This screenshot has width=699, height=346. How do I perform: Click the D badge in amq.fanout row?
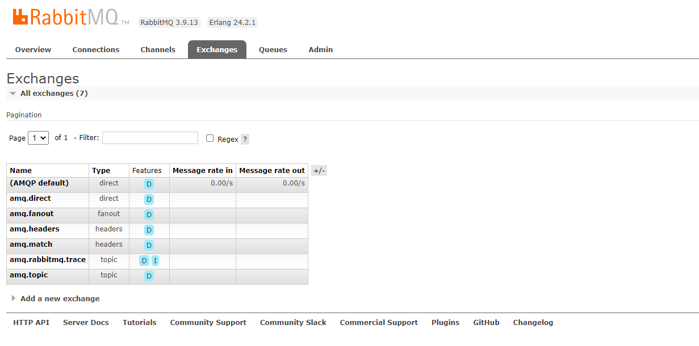tap(149, 214)
